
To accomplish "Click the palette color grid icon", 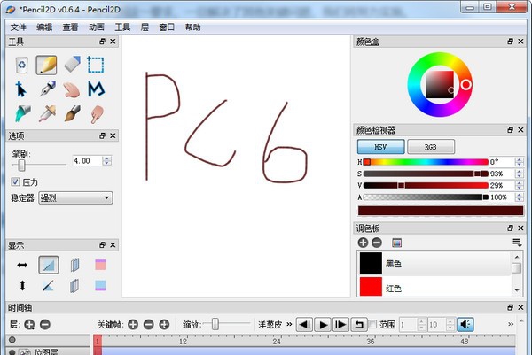I will [396, 243].
